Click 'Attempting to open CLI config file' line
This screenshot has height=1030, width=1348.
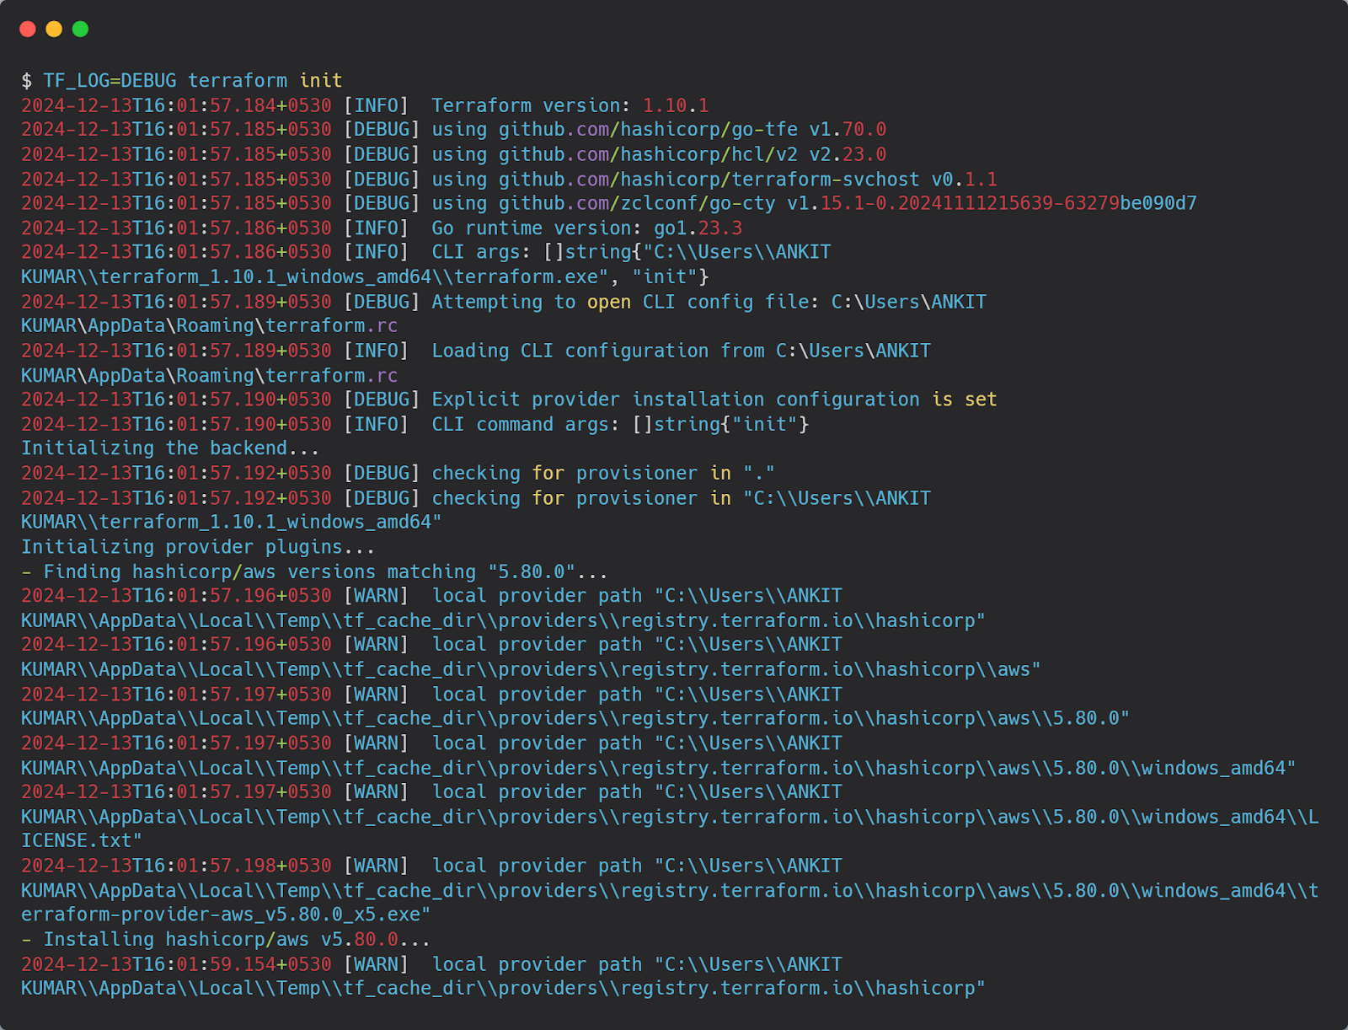pos(504,303)
